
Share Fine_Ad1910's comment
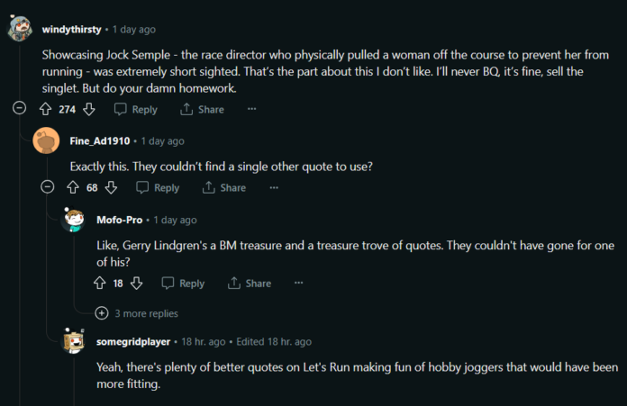point(223,187)
